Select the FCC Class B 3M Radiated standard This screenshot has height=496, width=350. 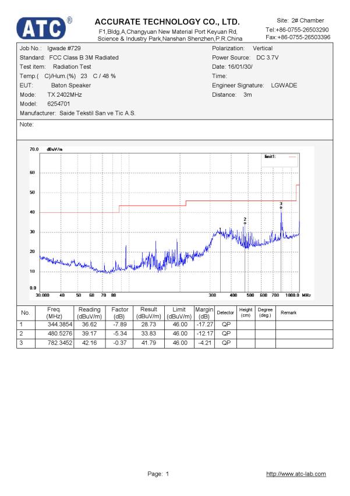point(84,58)
